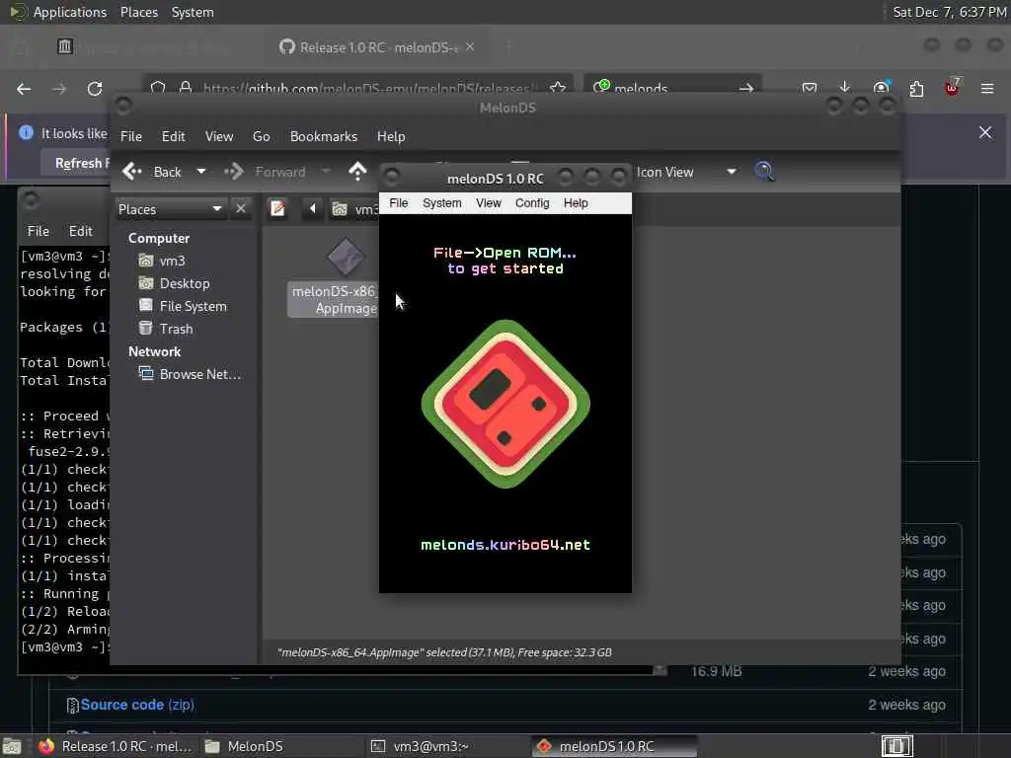Open the File menu in melonDS
Screen dimensions: 1011x758
pyautogui.click(x=399, y=203)
